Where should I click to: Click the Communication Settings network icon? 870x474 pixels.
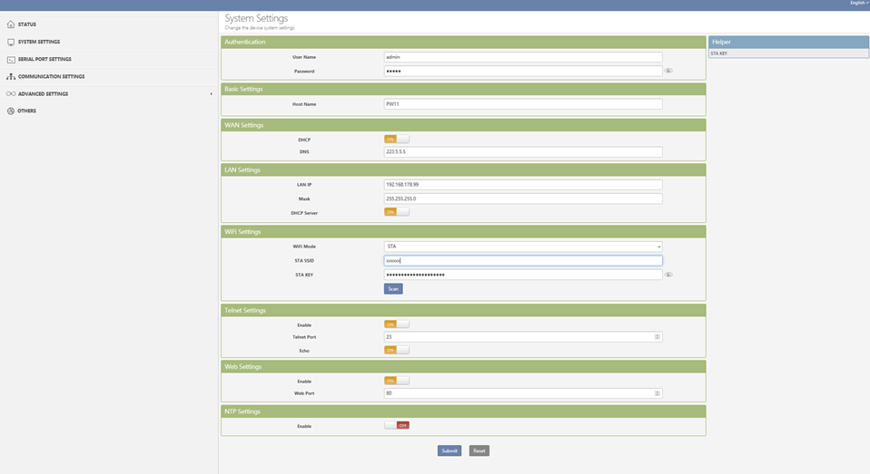tap(11, 76)
